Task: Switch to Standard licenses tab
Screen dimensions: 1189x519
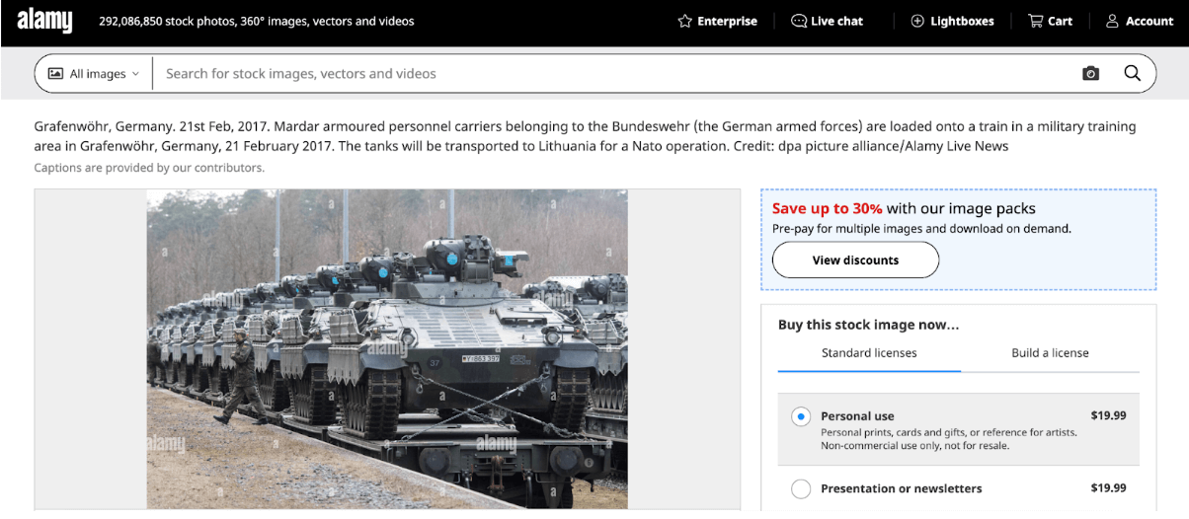Action: pos(869,352)
